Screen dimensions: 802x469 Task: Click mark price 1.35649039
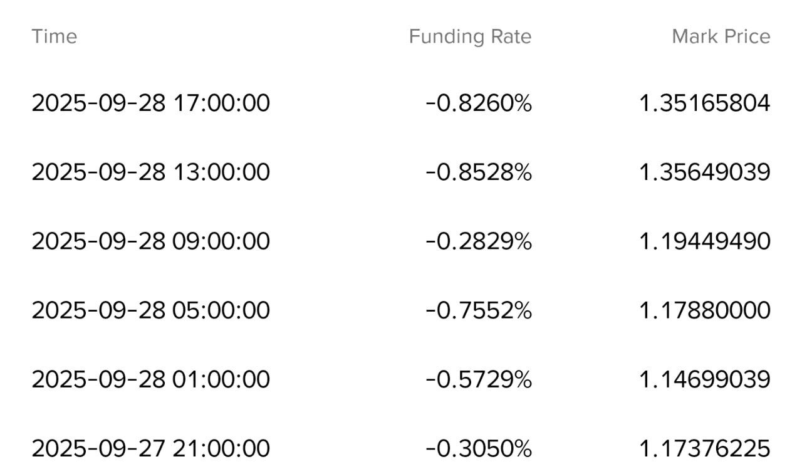pyautogui.click(x=705, y=172)
